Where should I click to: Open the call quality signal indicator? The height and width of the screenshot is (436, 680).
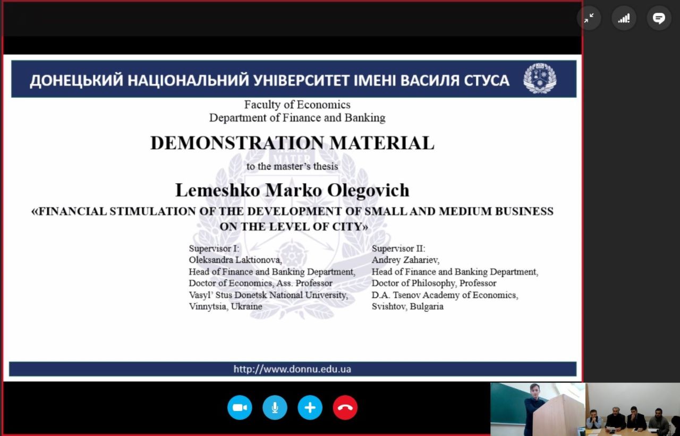coord(624,19)
